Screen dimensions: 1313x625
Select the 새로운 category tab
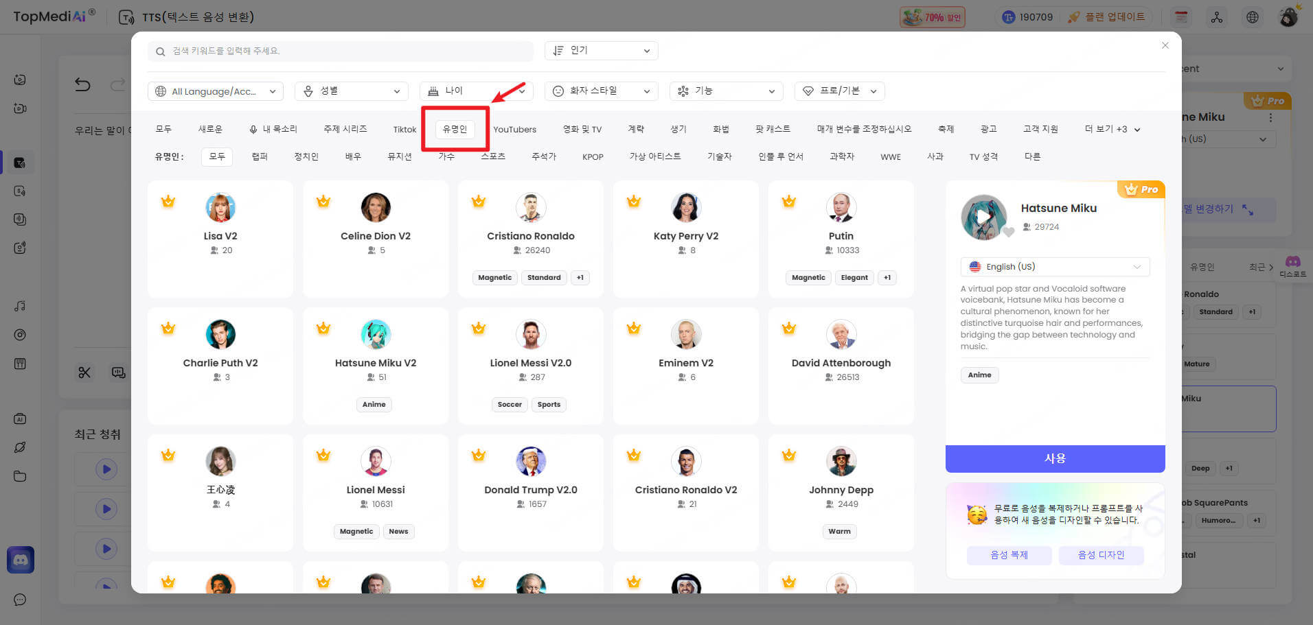(210, 129)
